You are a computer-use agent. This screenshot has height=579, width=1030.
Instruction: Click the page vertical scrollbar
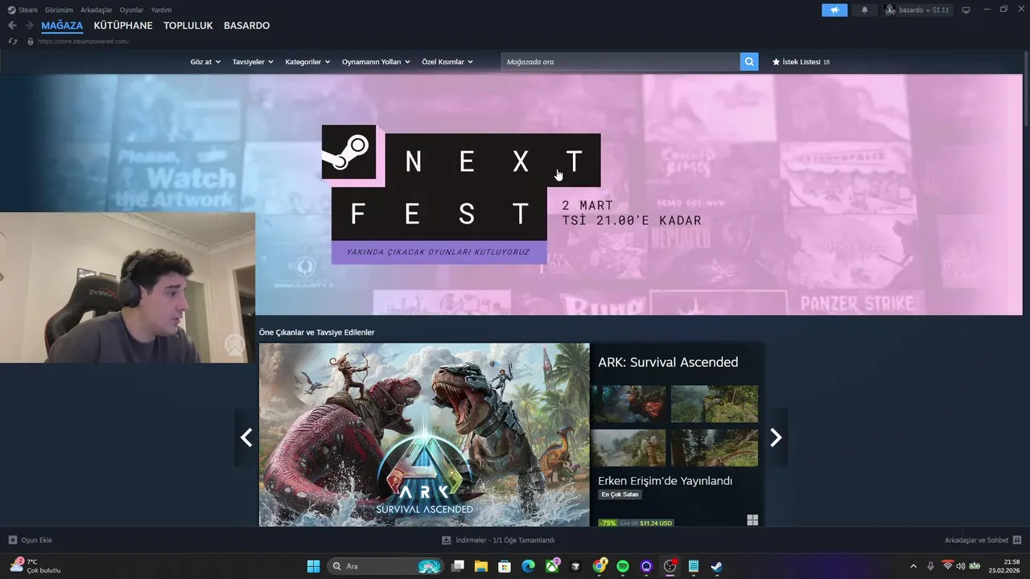click(x=1026, y=88)
